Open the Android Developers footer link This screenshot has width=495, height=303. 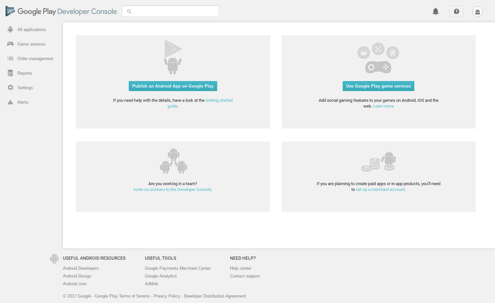tap(81, 268)
